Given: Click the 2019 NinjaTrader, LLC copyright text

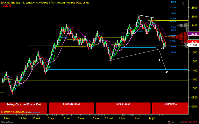Looking at the screenshot, I should pos(16,112).
